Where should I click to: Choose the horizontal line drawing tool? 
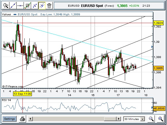(20, 5)
